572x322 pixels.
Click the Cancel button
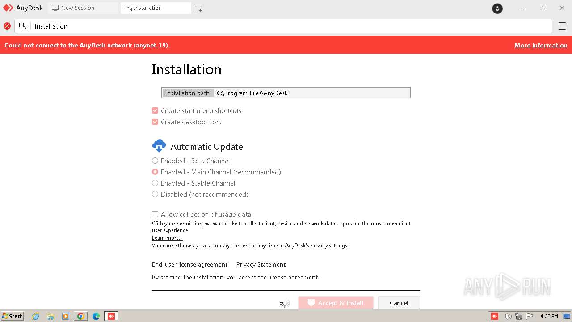coord(399,303)
